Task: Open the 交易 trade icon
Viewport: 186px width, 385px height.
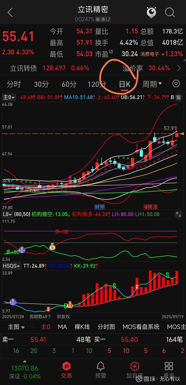Action: click(x=67, y=366)
